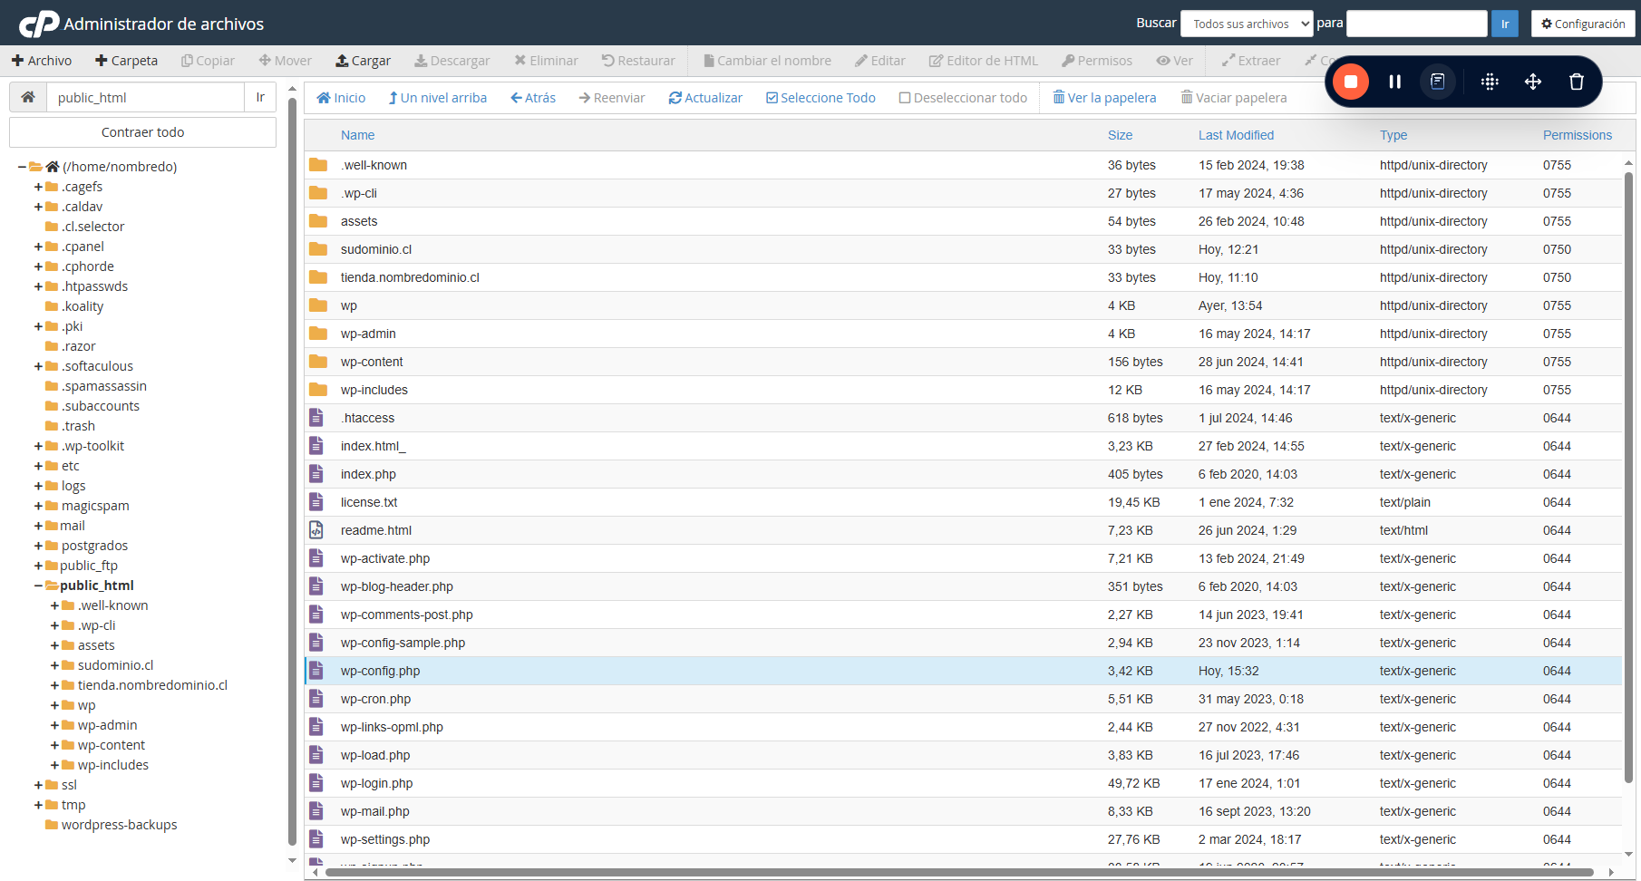
Task: Click the Contraer todo button
Action: [142, 132]
